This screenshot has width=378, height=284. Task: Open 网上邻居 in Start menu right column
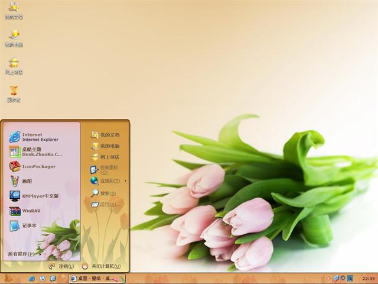(105, 157)
